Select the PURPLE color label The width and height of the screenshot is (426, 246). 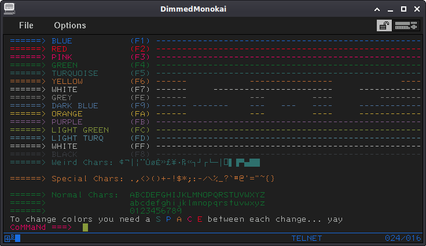(67, 122)
